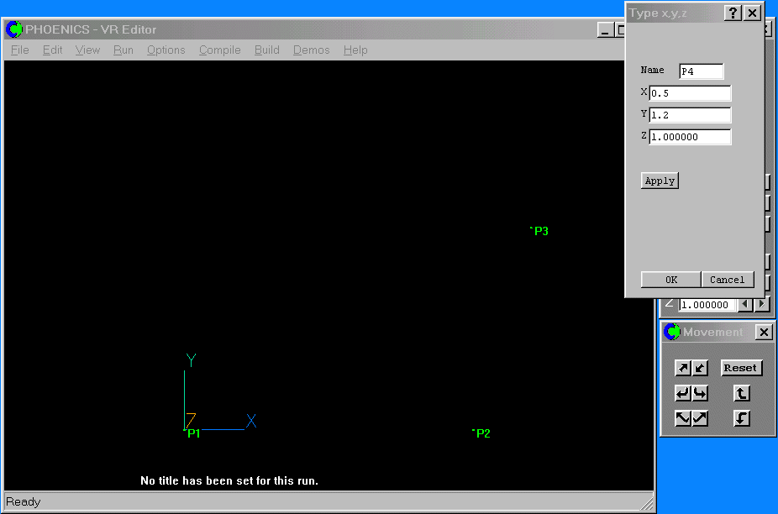Open the File menu

tap(19, 50)
